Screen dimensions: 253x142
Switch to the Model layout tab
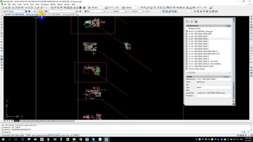pyautogui.click(x=17, y=121)
